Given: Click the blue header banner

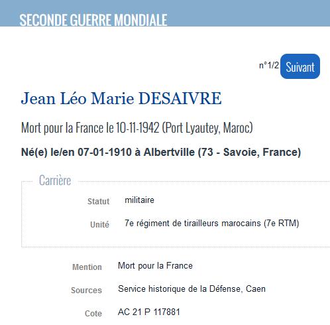Looking at the screenshot, I should pos(165,13).
